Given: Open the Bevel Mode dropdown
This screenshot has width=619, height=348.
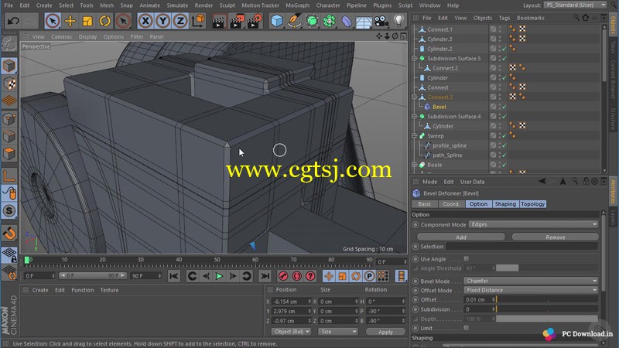Looking at the screenshot, I should 531,281.
